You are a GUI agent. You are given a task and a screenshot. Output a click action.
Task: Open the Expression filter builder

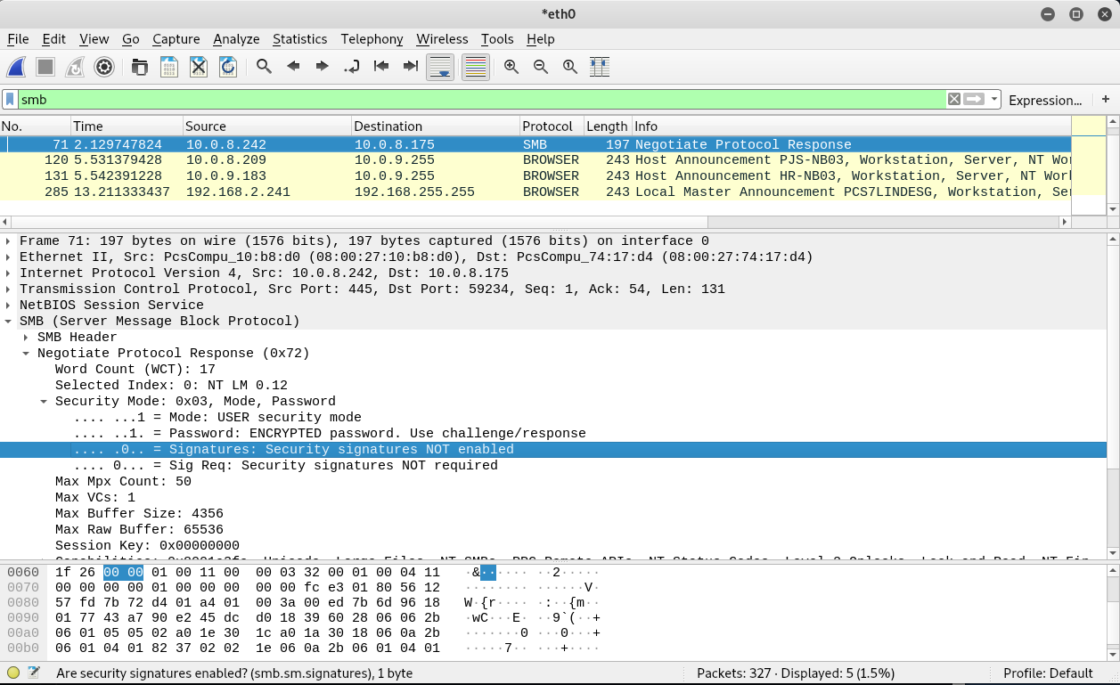1045,100
